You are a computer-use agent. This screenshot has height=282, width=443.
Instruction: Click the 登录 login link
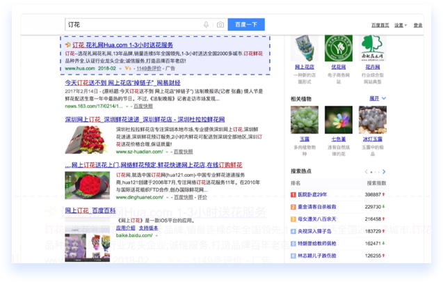pos(418,25)
